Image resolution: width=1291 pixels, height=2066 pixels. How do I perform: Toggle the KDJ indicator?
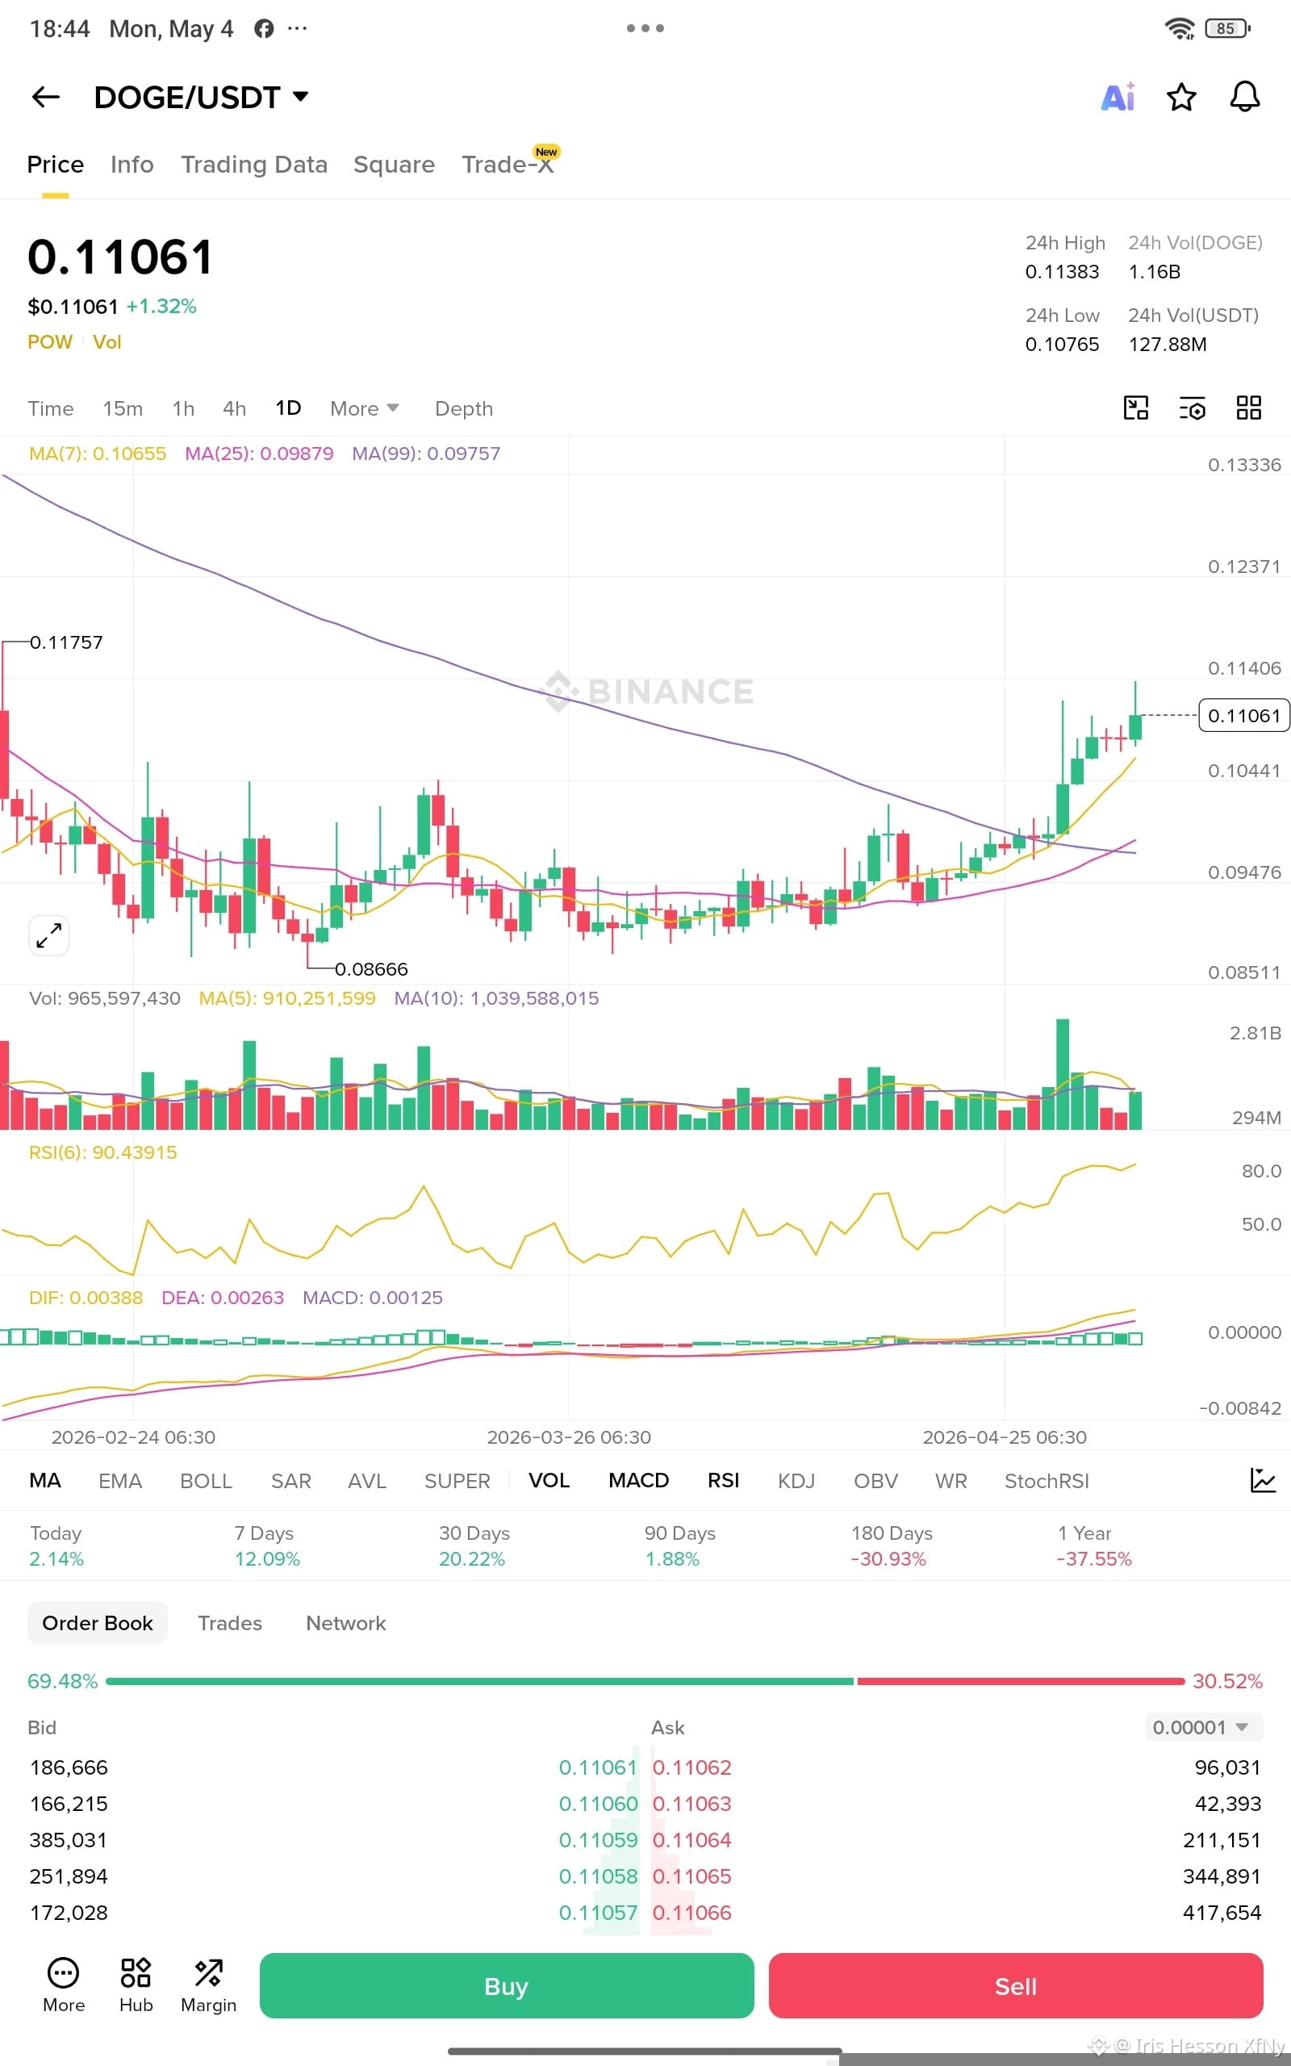tap(796, 1480)
